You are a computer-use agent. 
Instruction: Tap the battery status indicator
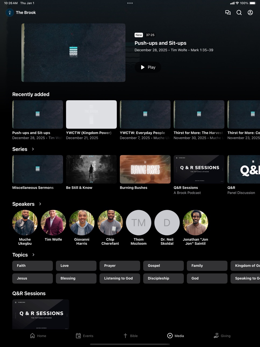[252, 3]
